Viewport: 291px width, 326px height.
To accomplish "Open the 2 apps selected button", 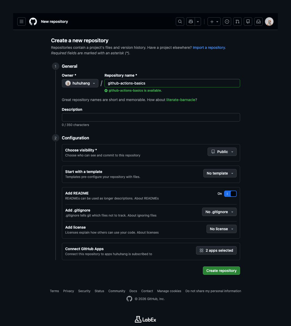I will click(216, 250).
